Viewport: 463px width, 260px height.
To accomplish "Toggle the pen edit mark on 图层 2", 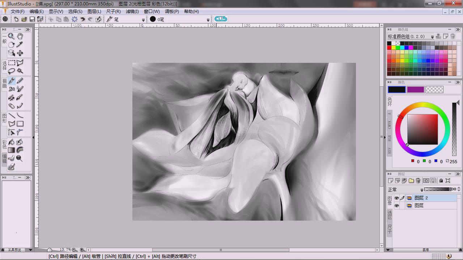I will 402,198.
